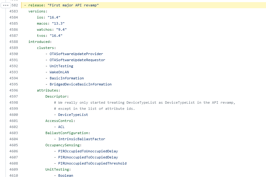Click line number 4600

[x=13, y=115]
